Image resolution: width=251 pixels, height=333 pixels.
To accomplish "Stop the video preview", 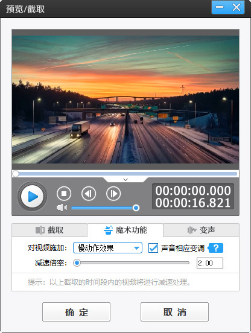I will [x=64, y=194].
